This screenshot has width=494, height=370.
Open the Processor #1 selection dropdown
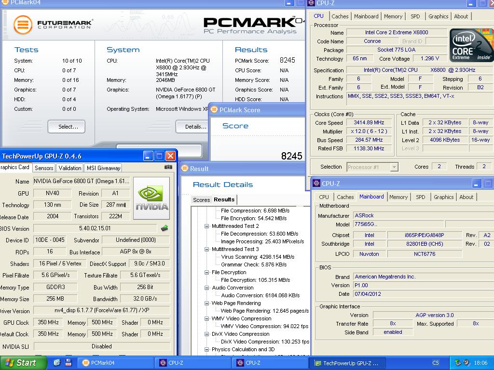(394, 167)
